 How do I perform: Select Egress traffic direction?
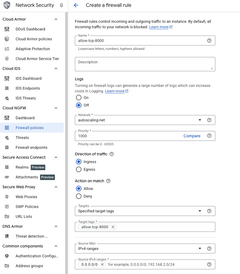(78, 169)
